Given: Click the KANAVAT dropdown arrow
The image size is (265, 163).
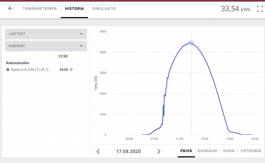Looking at the screenshot, I should 81,46.
